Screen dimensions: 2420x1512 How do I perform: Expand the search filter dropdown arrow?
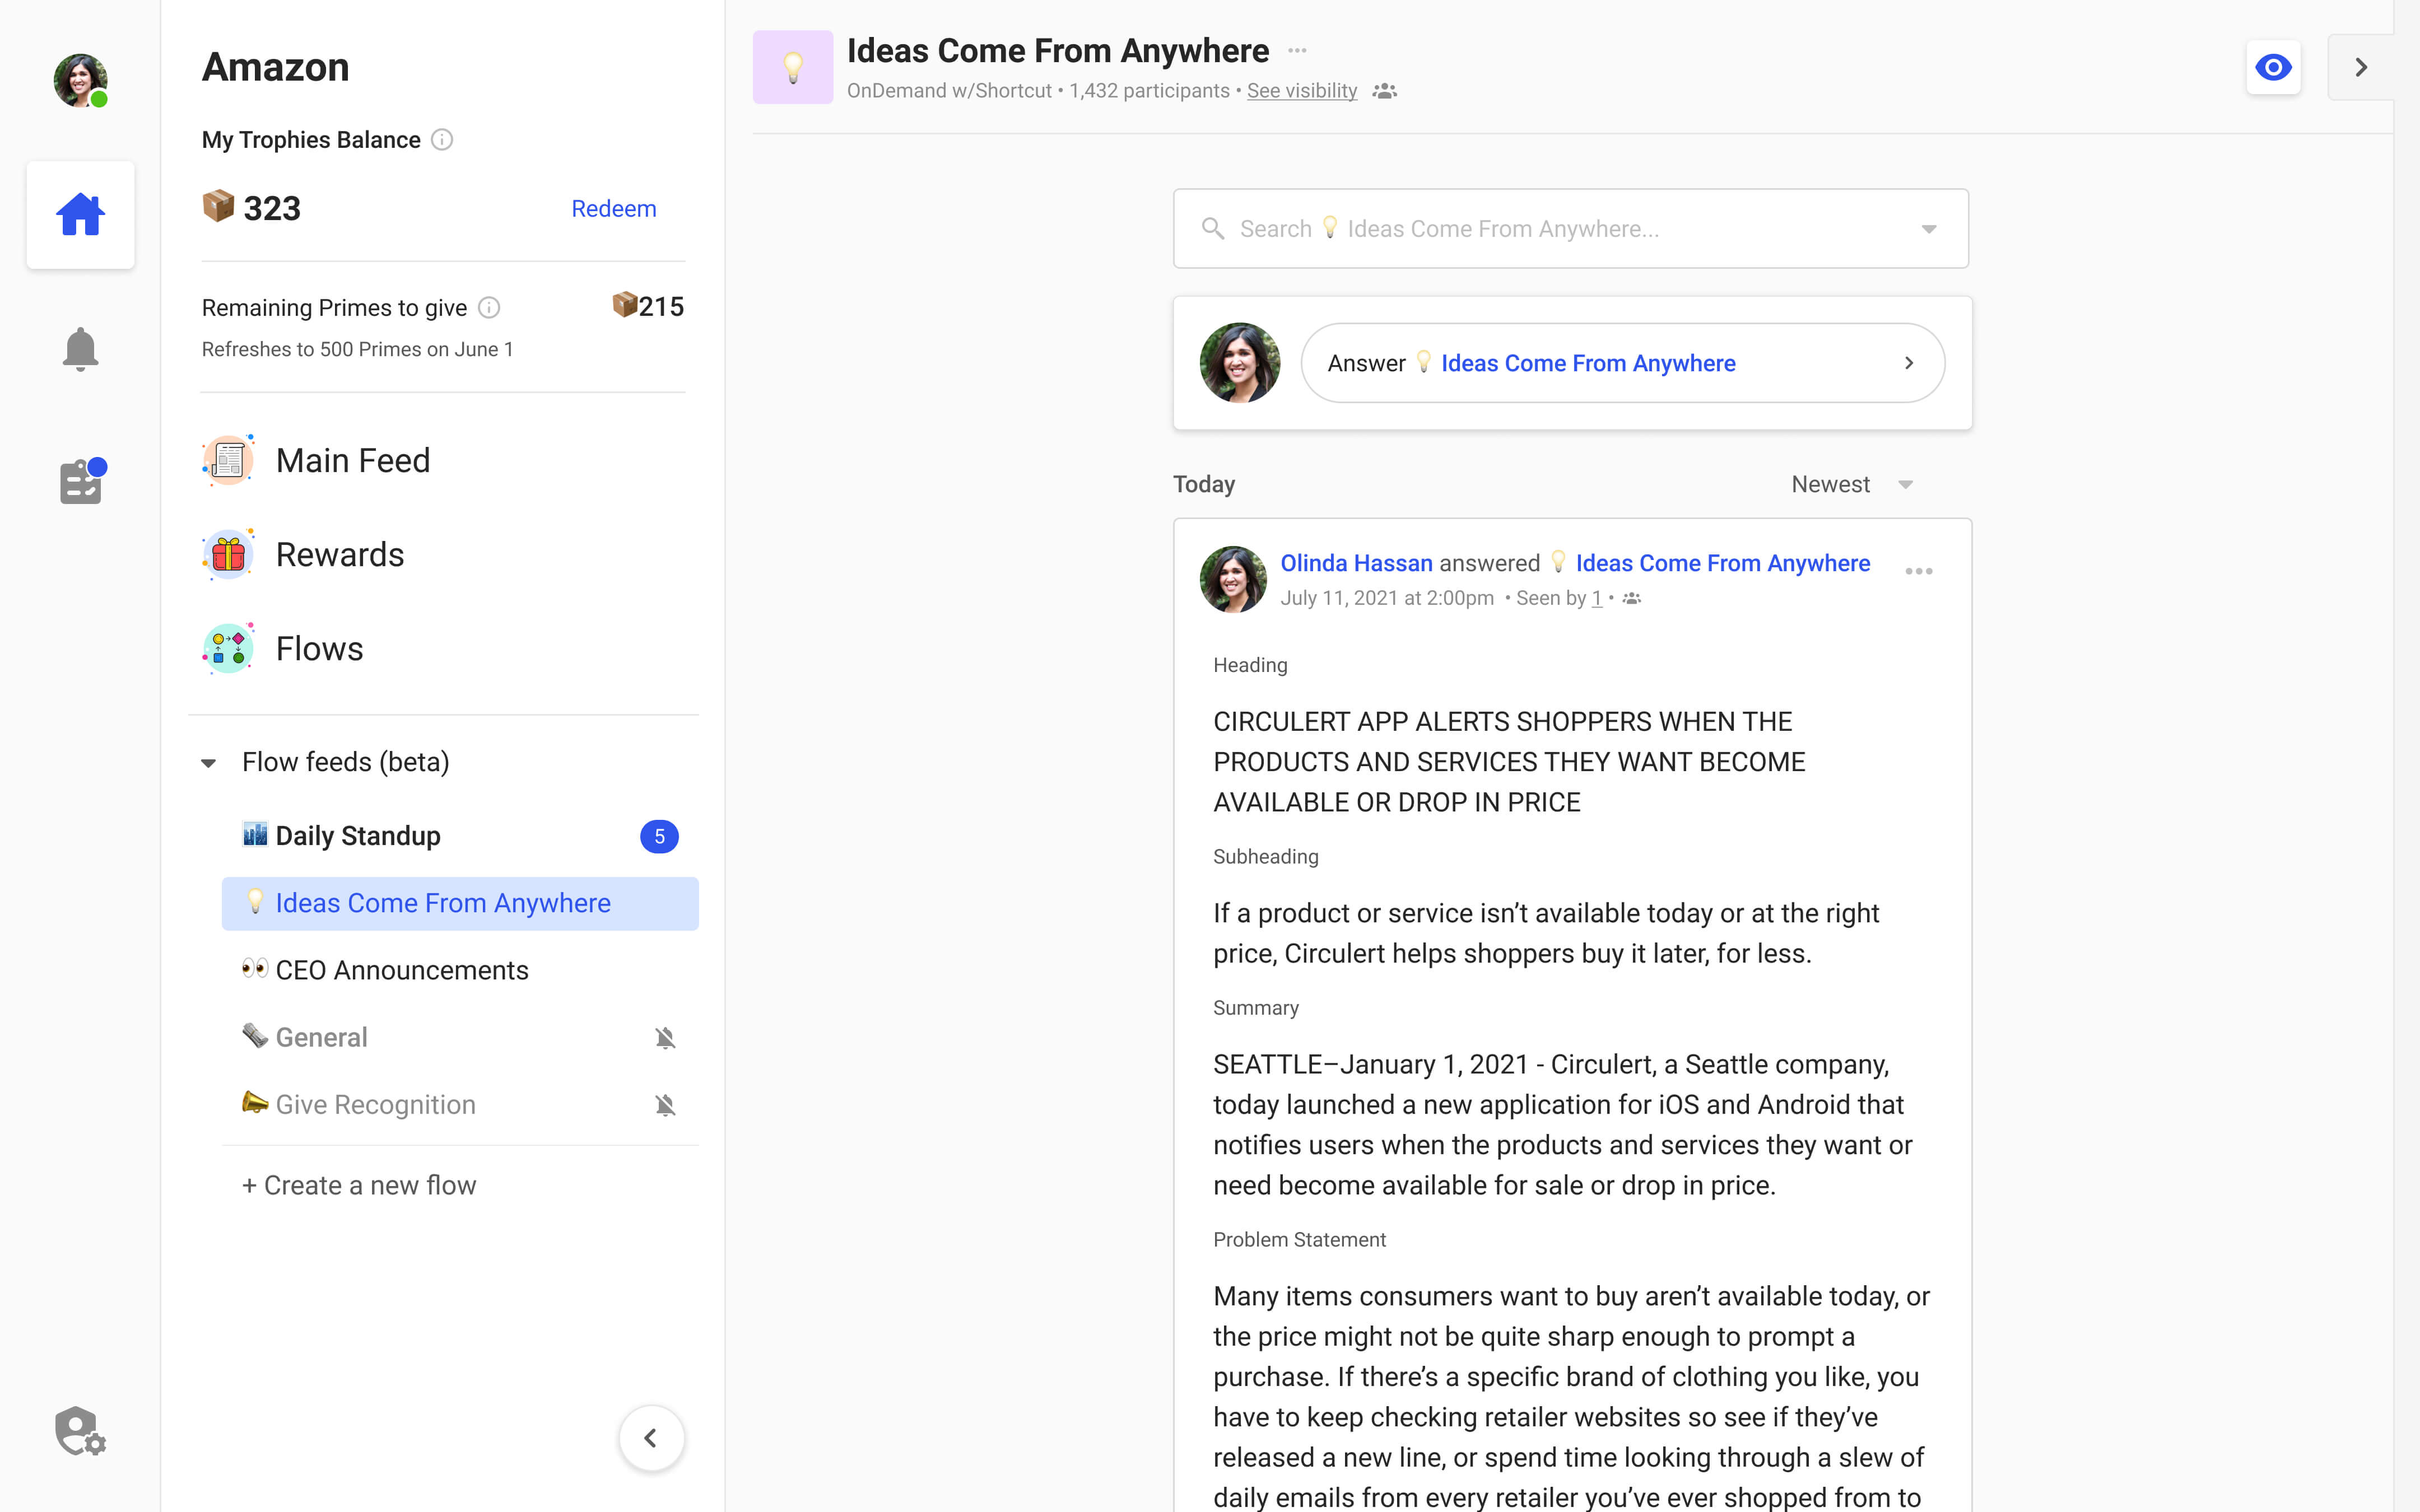coord(1928,229)
